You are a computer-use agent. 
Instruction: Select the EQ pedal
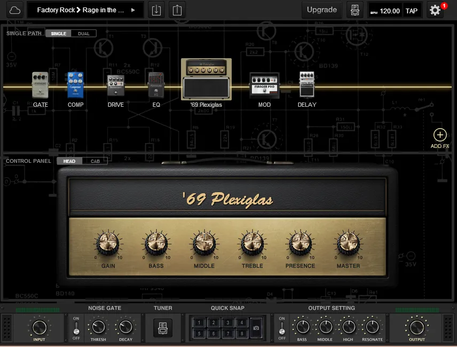(x=156, y=85)
